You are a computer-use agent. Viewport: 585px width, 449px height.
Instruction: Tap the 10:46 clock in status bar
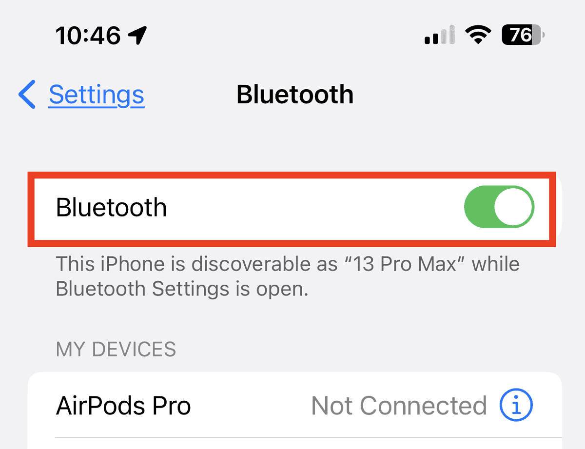click(x=88, y=35)
